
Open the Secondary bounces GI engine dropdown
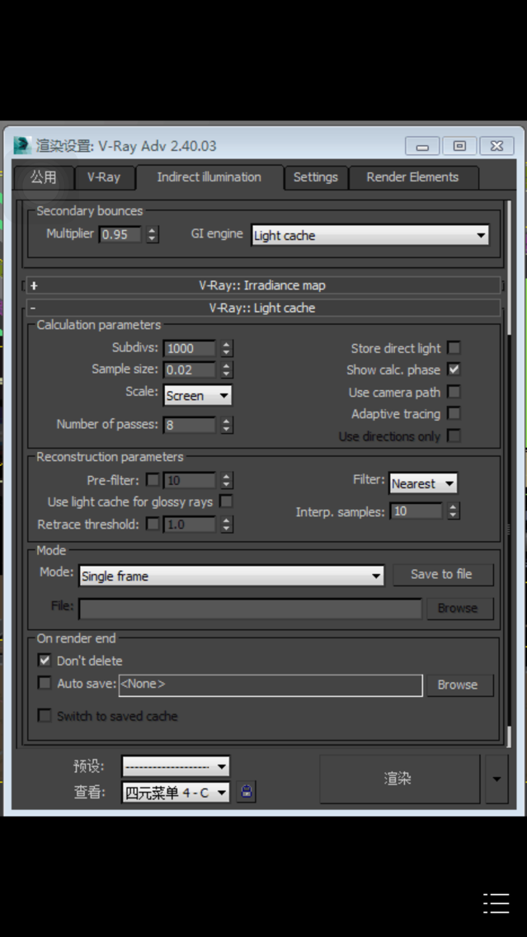click(x=369, y=235)
